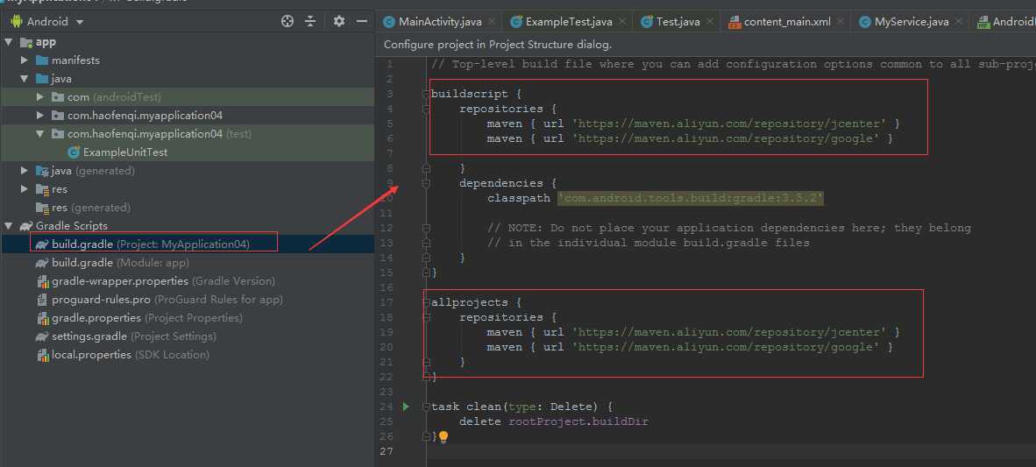Toggle code fold at allprojects line
This screenshot has width=1036, height=467.
point(425,302)
